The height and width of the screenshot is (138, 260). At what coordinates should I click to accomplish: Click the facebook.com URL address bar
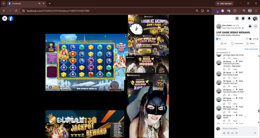click(58, 11)
